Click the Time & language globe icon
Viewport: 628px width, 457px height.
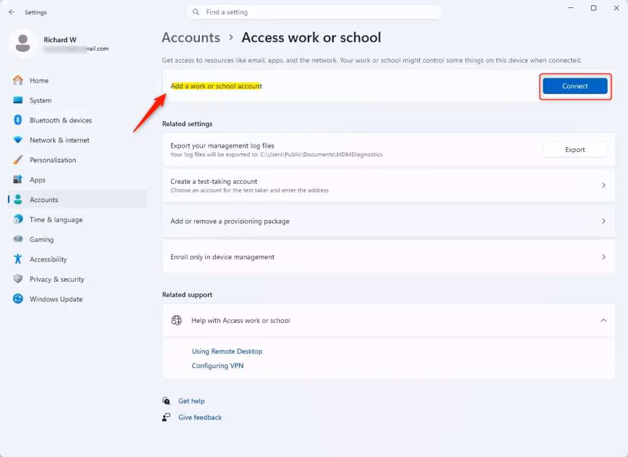(x=18, y=219)
